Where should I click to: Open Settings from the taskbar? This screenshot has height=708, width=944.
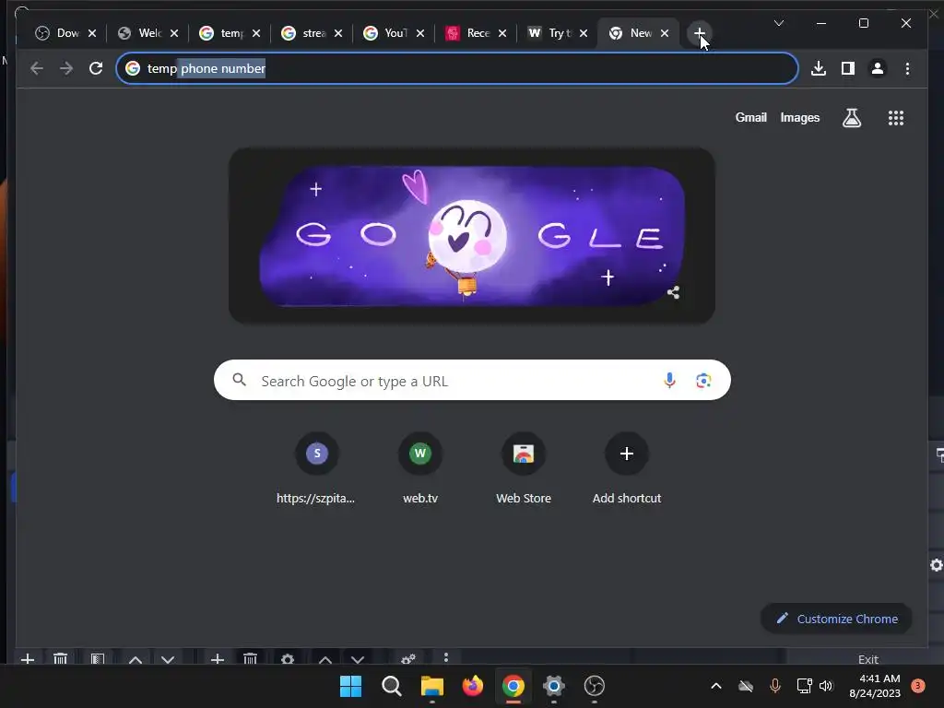553,686
